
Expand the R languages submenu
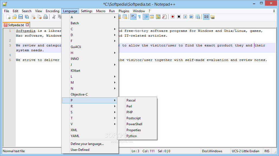pos(90,106)
